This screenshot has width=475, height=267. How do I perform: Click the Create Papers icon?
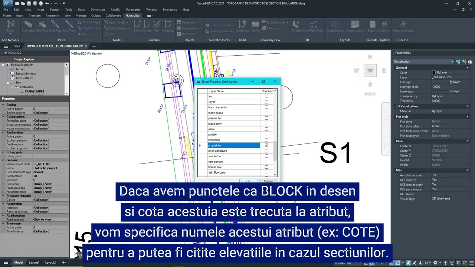click(335, 26)
